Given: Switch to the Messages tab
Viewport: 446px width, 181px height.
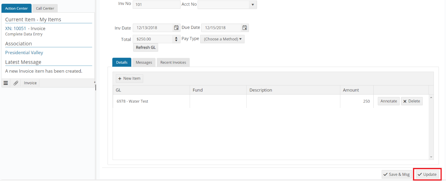Looking at the screenshot, I should coord(144,62).
